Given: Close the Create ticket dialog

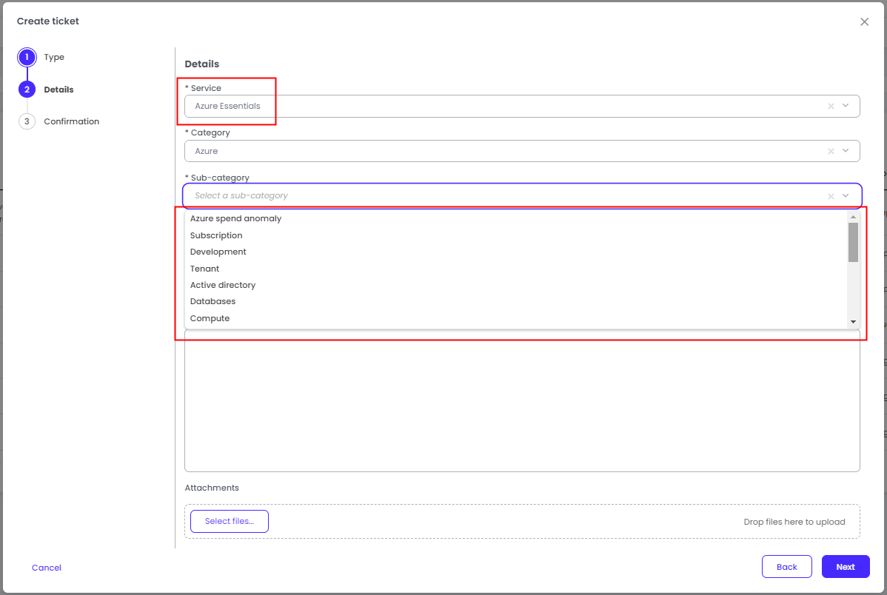Looking at the screenshot, I should [864, 22].
